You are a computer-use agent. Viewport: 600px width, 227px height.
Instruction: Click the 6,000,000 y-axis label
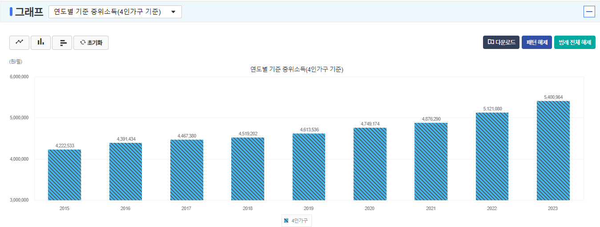tap(19, 77)
